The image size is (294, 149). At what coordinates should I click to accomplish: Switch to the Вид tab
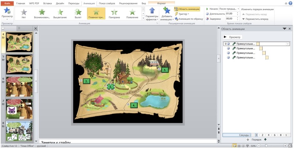coord(144,3)
